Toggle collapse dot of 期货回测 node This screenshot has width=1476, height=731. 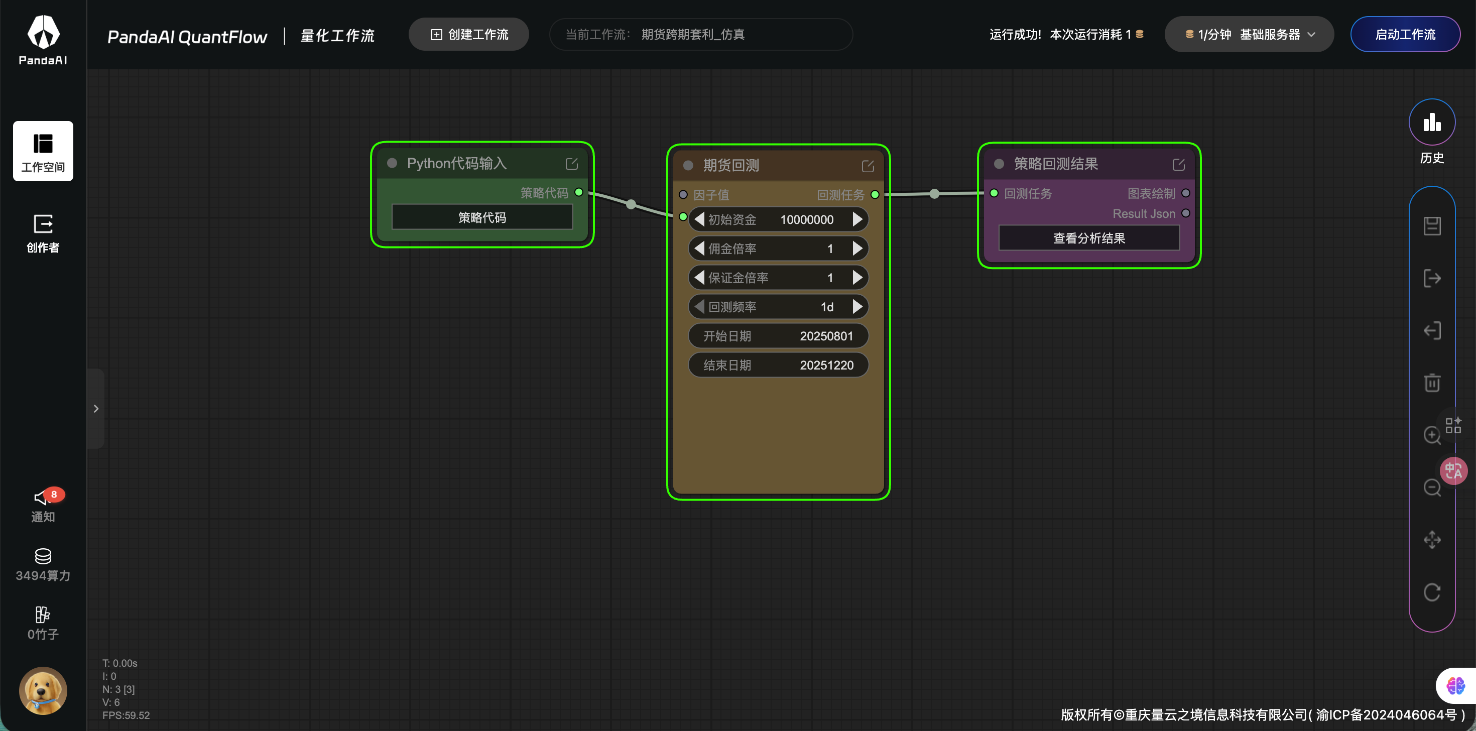point(688,166)
